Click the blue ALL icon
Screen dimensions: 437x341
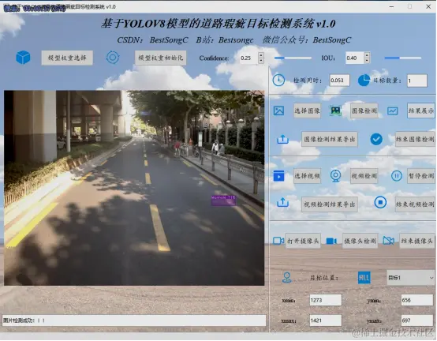click(x=364, y=278)
